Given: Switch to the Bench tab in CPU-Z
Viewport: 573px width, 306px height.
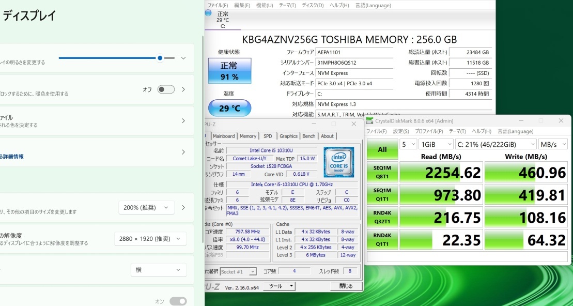Looking at the screenshot, I should [308, 136].
